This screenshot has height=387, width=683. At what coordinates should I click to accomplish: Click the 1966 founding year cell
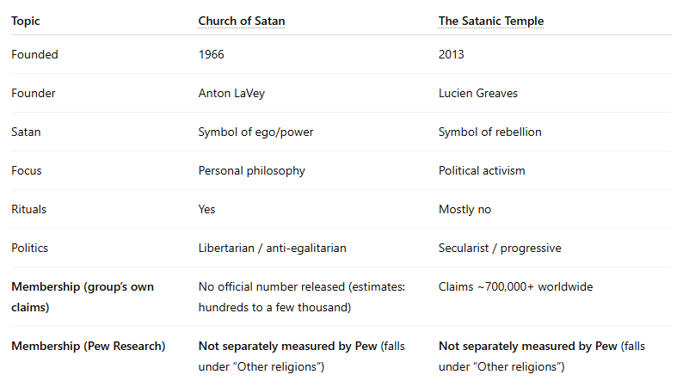[x=212, y=54]
